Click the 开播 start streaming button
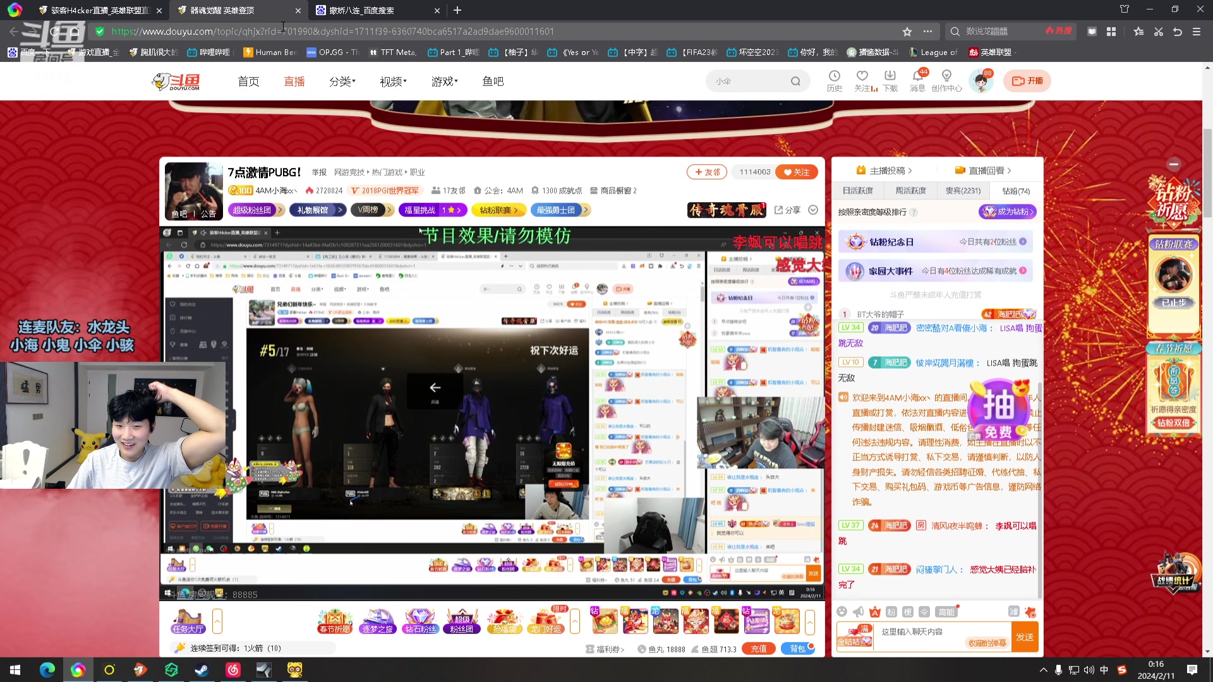 (1027, 81)
